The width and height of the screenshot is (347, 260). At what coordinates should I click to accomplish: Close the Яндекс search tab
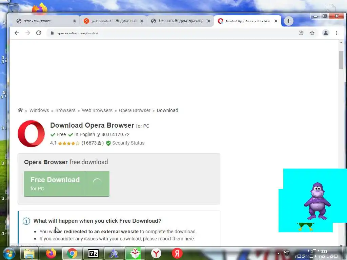(142, 21)
